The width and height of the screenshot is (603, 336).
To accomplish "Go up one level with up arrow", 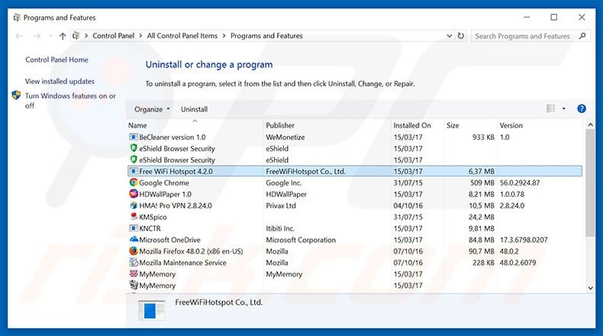I will 63,36.
